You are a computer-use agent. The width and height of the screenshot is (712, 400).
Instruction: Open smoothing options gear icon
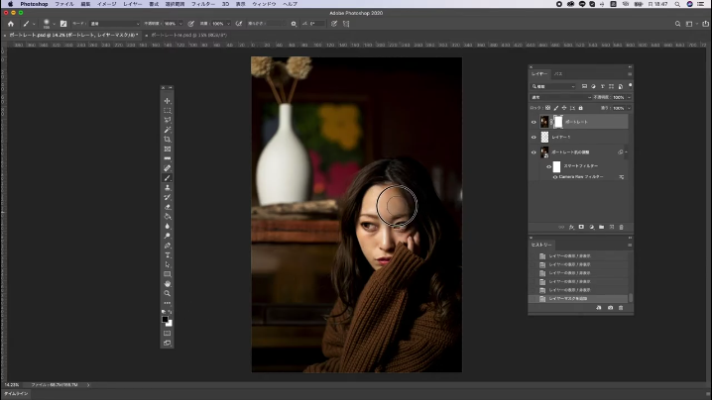pyautogui.click(x=294, y=24)
